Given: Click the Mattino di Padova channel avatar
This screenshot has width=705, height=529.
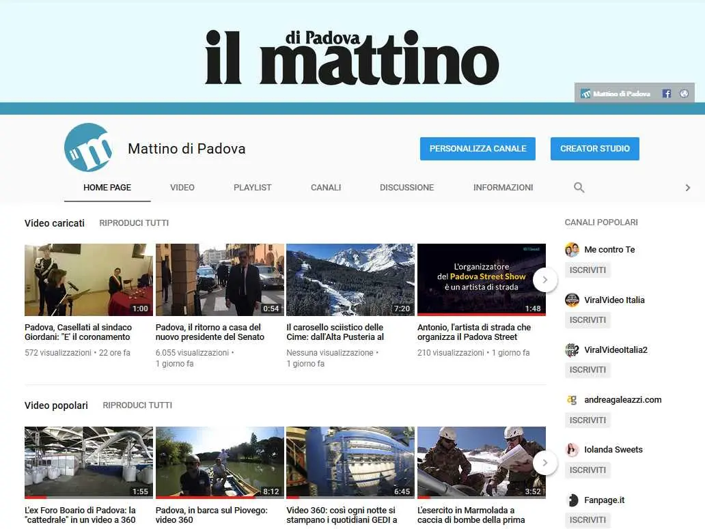Looking at the screenshot, I should click(x=88, y=147).
